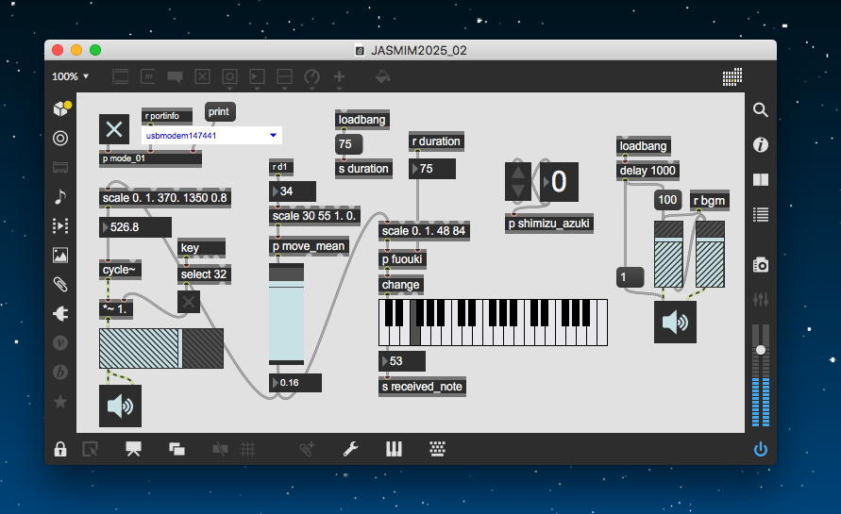Click the 100 message box
This screenshot has height=514, width=841.
click(667, 200)
